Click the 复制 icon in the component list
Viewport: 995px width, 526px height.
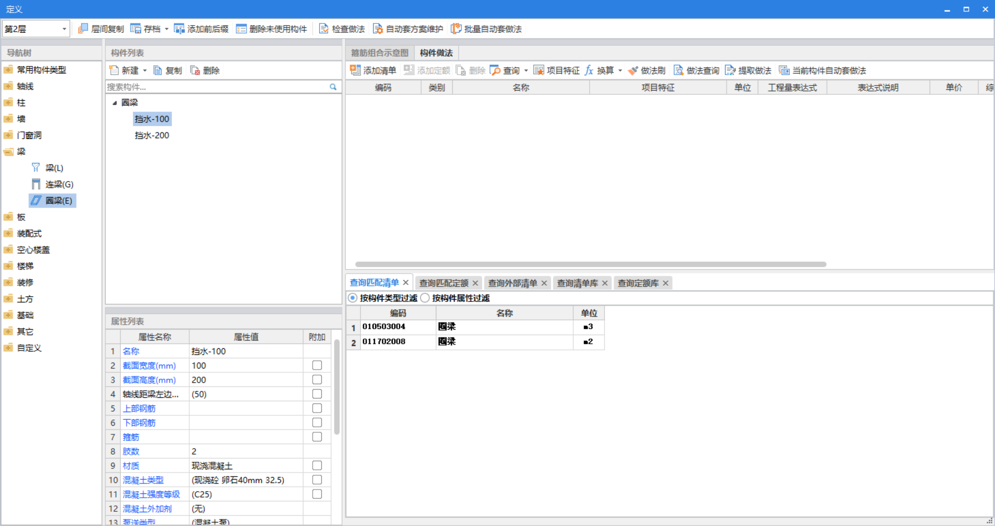[x=158, y=70]
